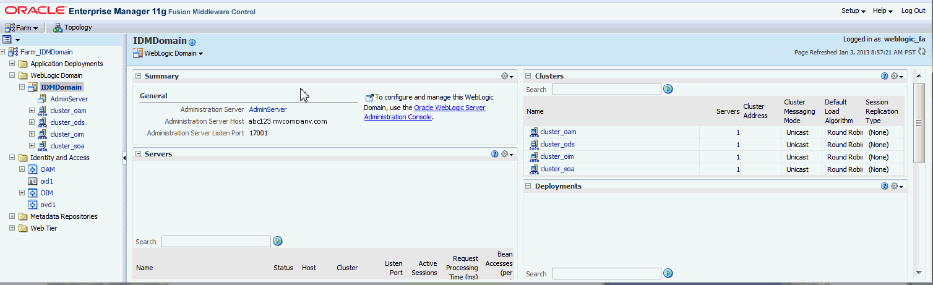Open the Help menu

(882, 11)
